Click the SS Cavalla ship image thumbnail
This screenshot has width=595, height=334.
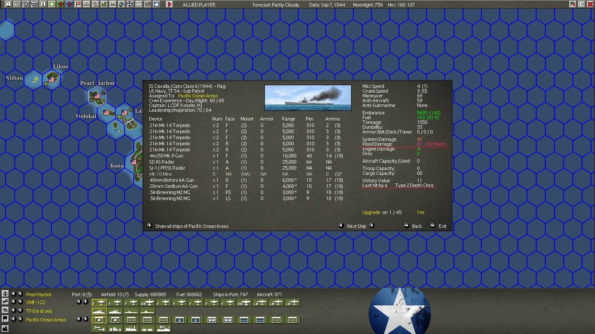point(308,98)
